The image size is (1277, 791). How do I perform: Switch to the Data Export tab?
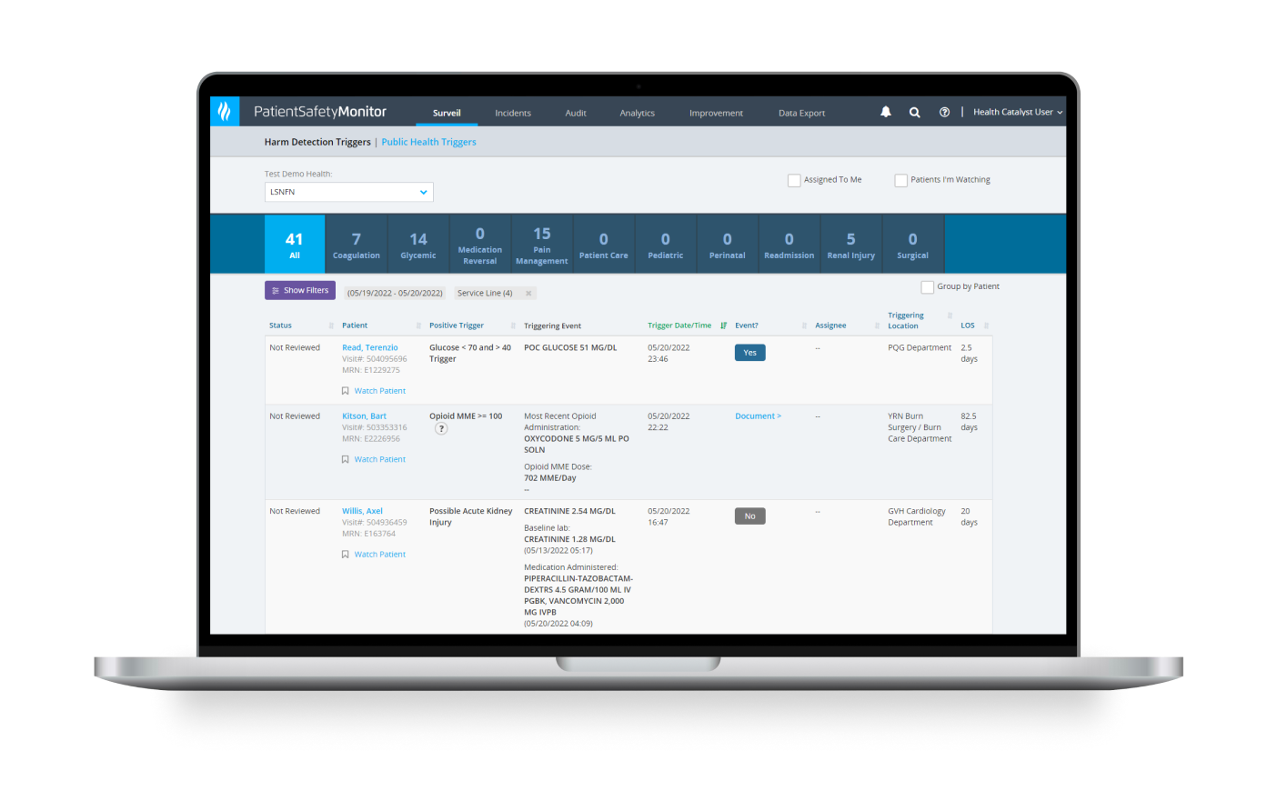coord(802,114)
